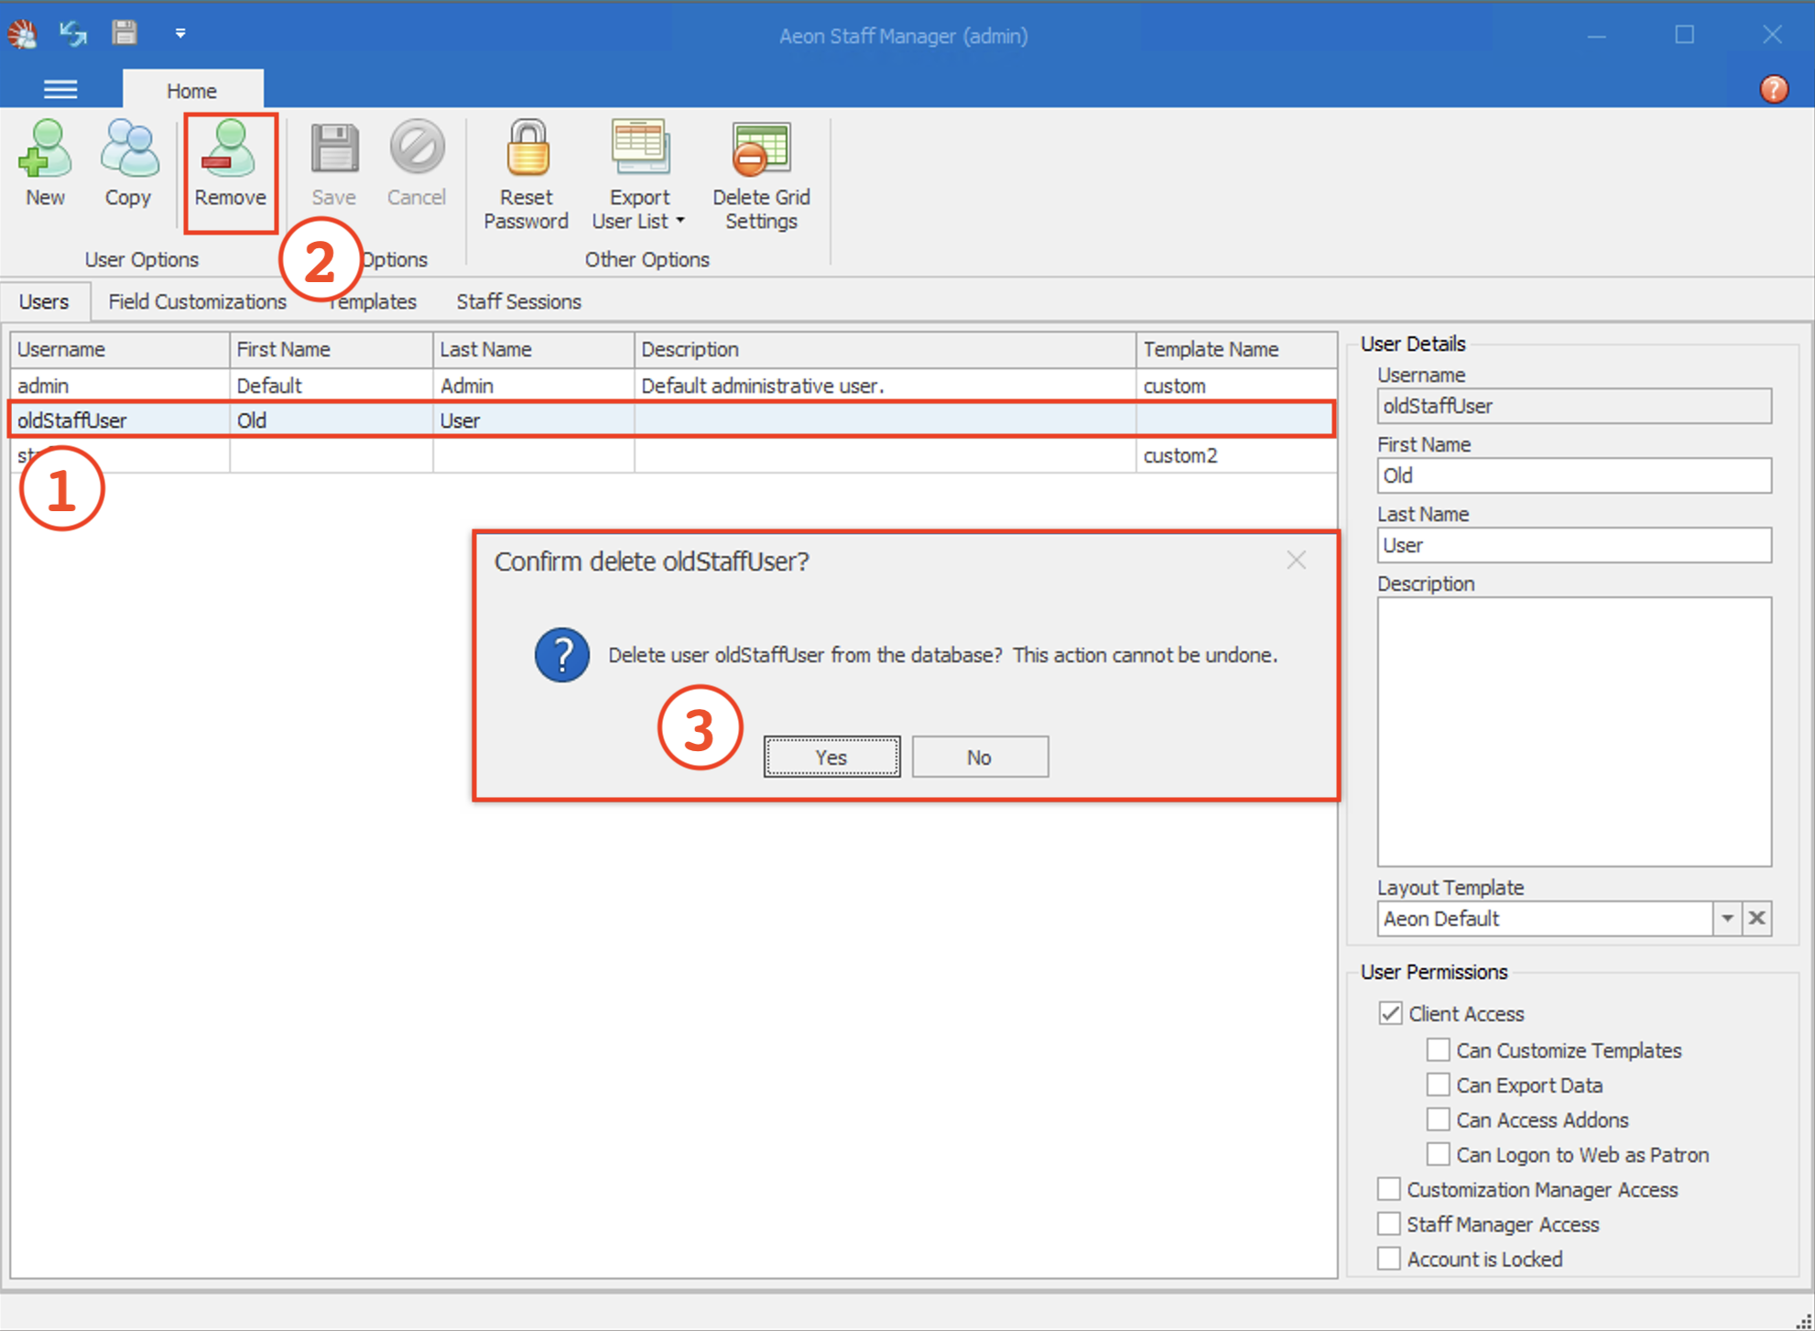Click the Remove user icon

(x=229, y=165)
